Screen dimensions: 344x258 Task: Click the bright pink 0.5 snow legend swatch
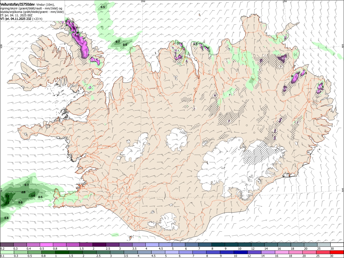(x=46, y=245)
